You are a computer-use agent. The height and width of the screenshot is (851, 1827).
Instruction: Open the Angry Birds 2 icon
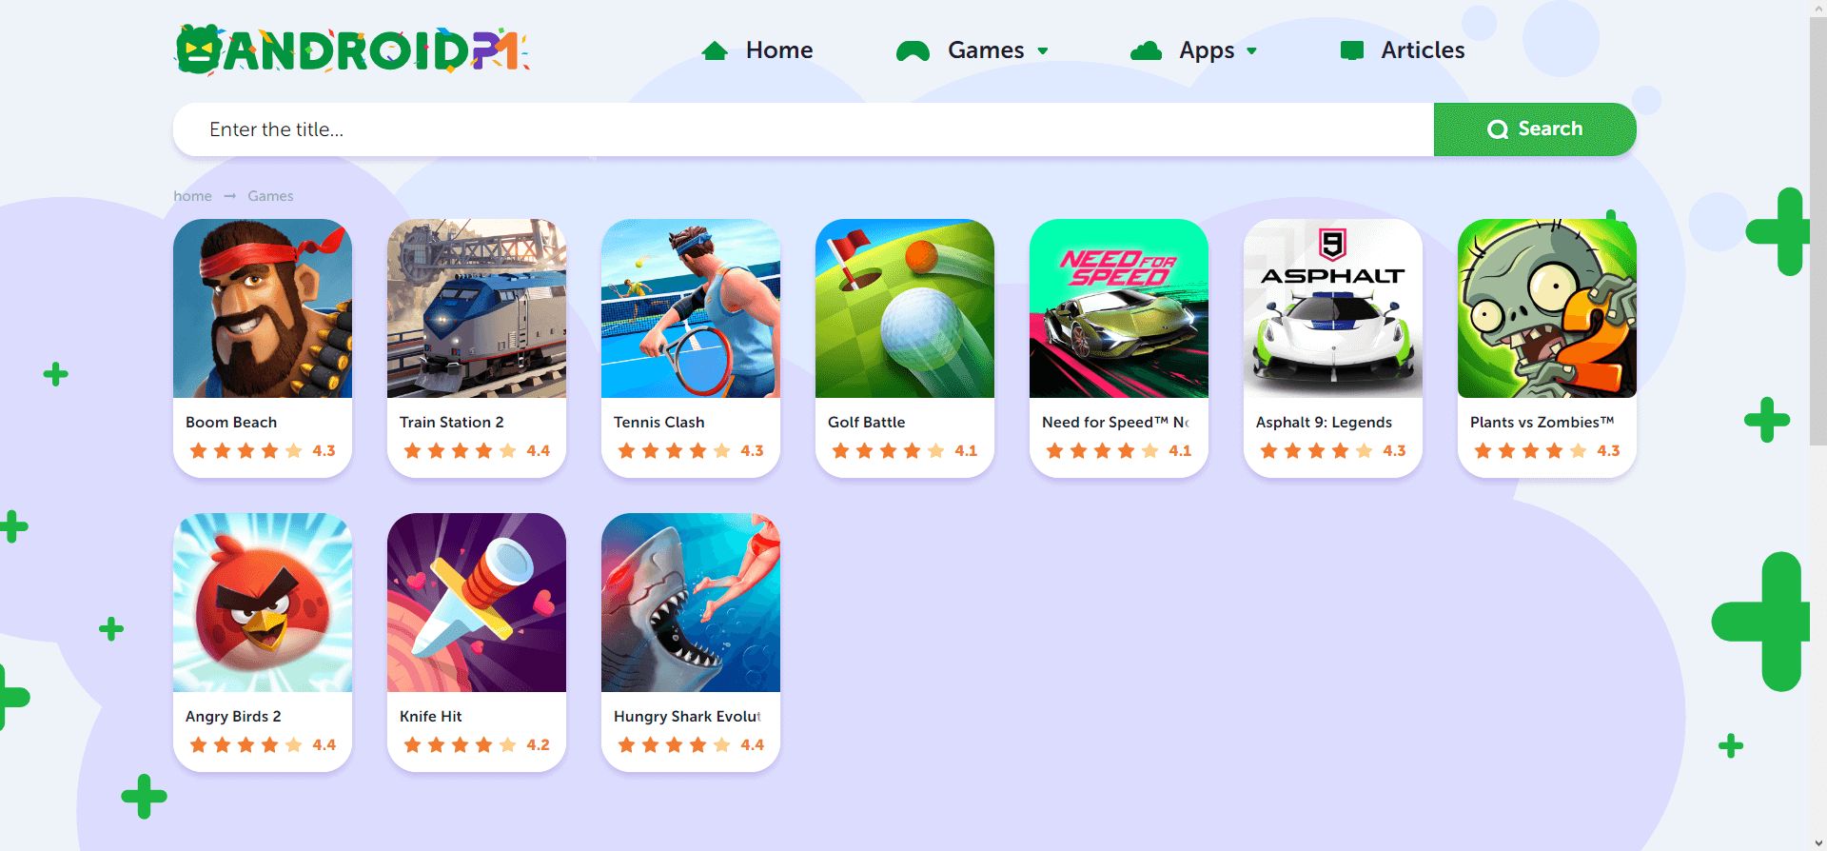pos(263,603)
